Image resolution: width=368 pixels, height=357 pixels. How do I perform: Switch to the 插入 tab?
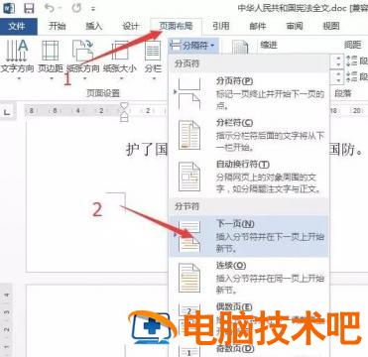tap(94, 26)
